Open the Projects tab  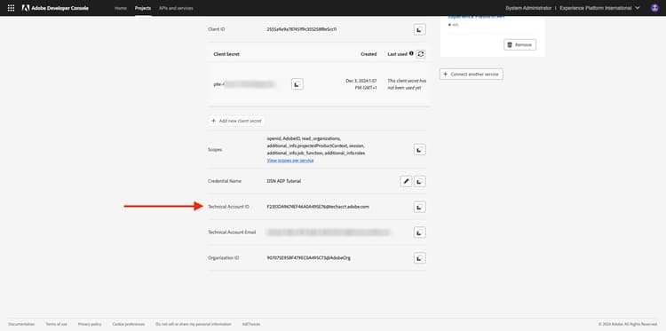tap(143, 8)
